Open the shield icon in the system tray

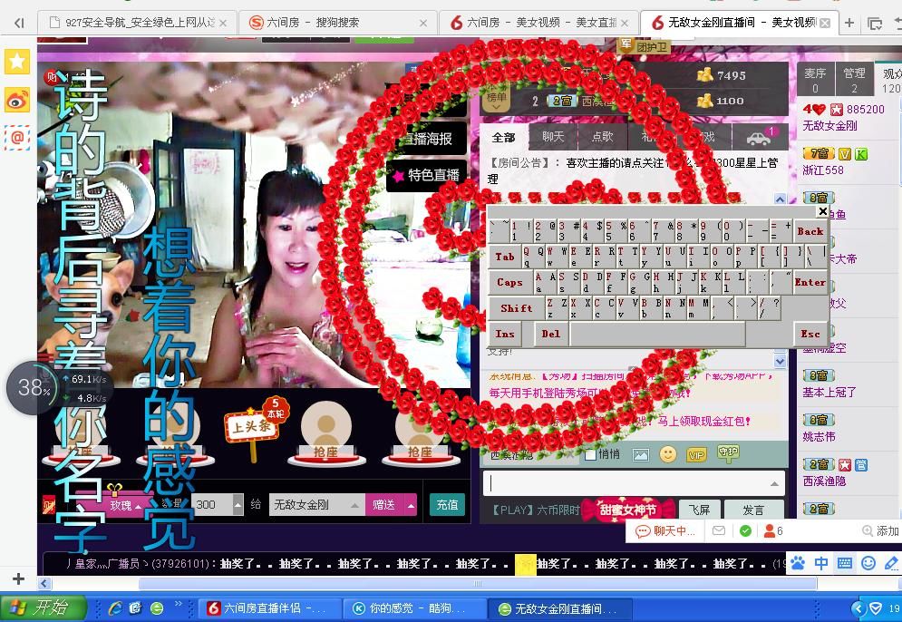tap(875, 608)
